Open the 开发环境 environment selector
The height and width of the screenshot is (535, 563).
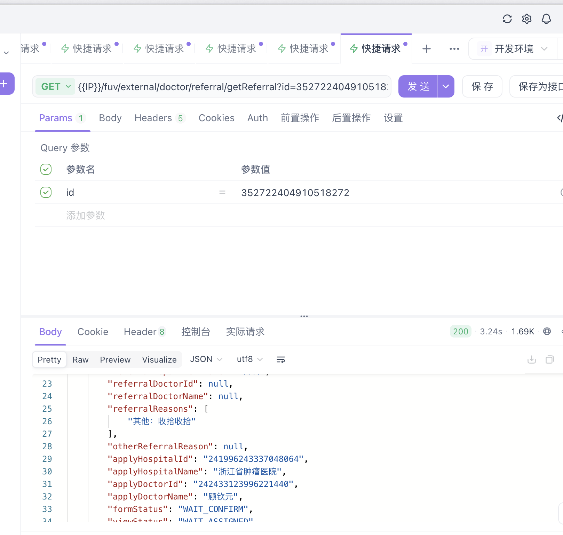pos(513,49)
